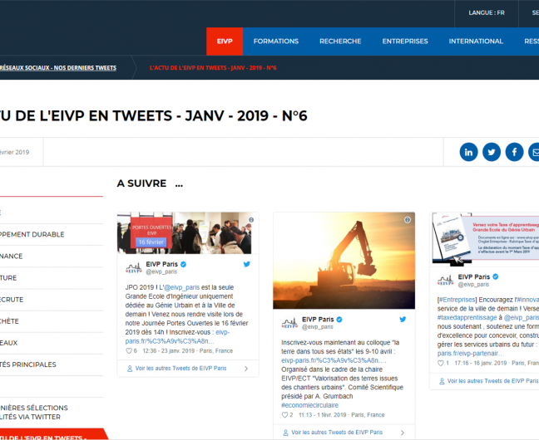Viewport: 539px width, 440px height.
Task: Click the person icon under the JPO tweet
Action: coord(130,369)
